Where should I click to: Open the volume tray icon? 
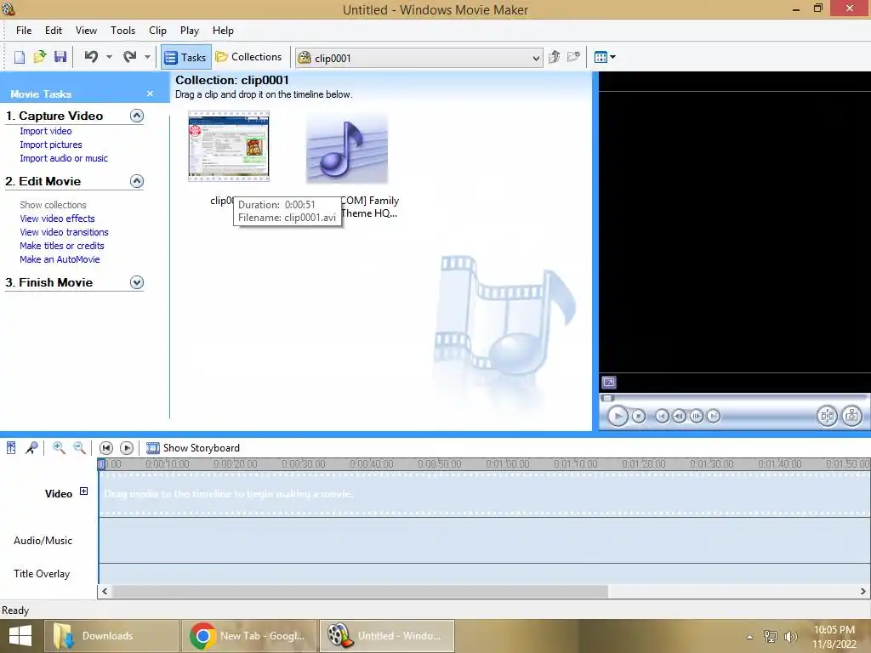[791, 636]
